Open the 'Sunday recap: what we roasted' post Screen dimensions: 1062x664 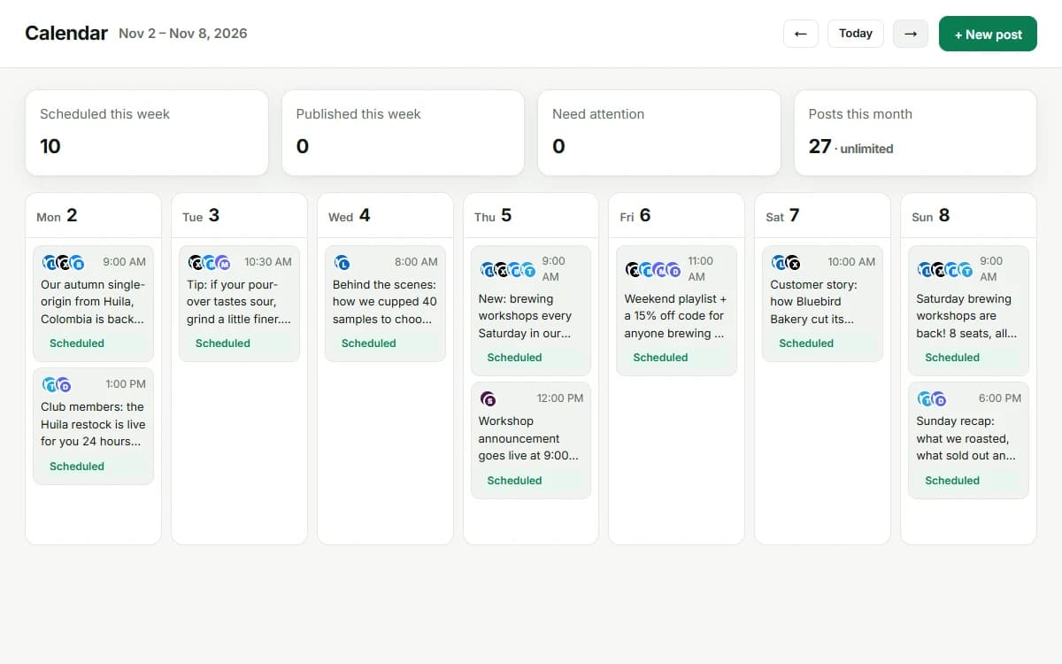969,440
